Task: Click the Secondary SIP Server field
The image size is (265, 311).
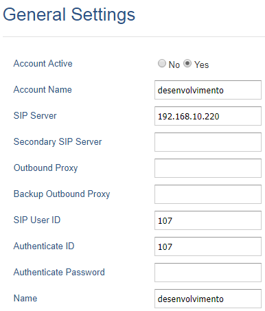Action: pyautogui.click(x=208, y=142)
